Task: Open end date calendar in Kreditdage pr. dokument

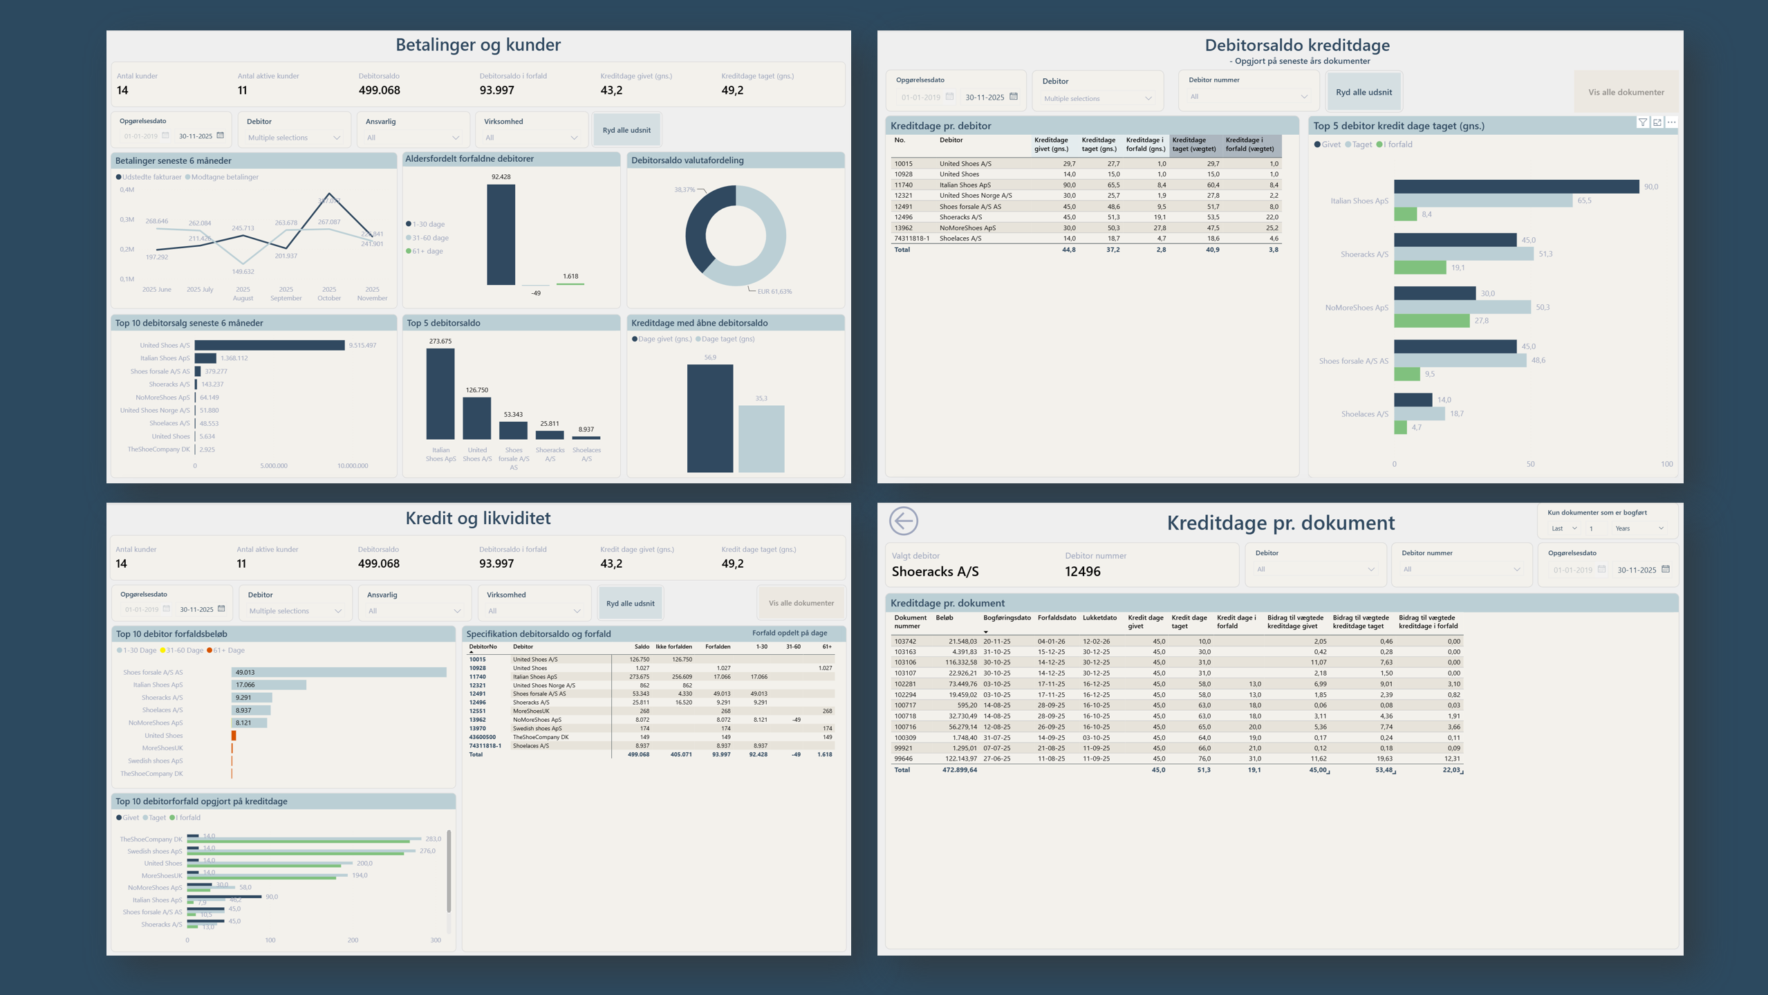Action: point(1666,569)
